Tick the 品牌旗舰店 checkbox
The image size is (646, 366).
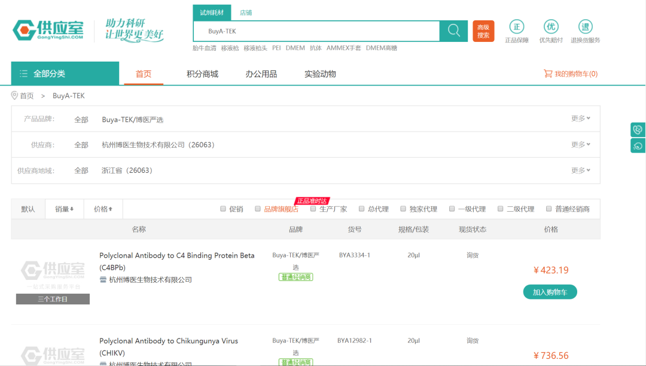pos(257,209)
